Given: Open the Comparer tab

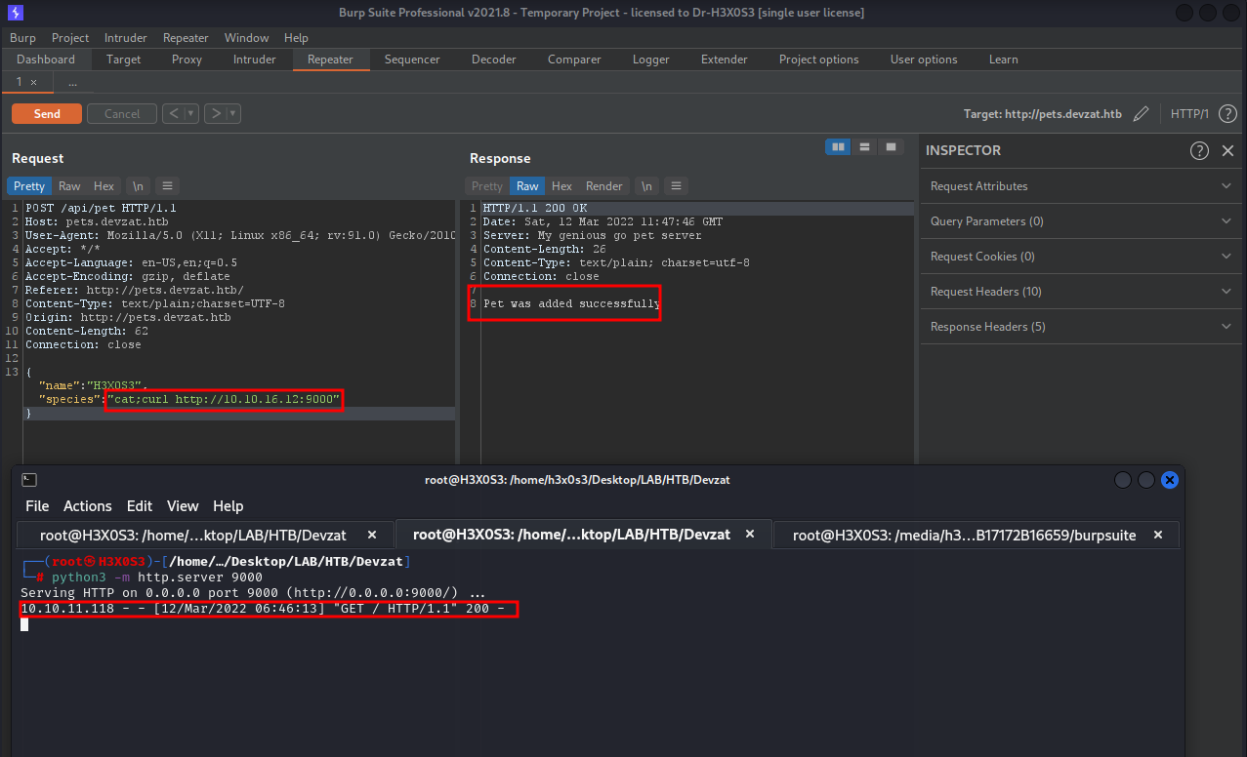Looking at the screenshot, I should click(574, 60).
